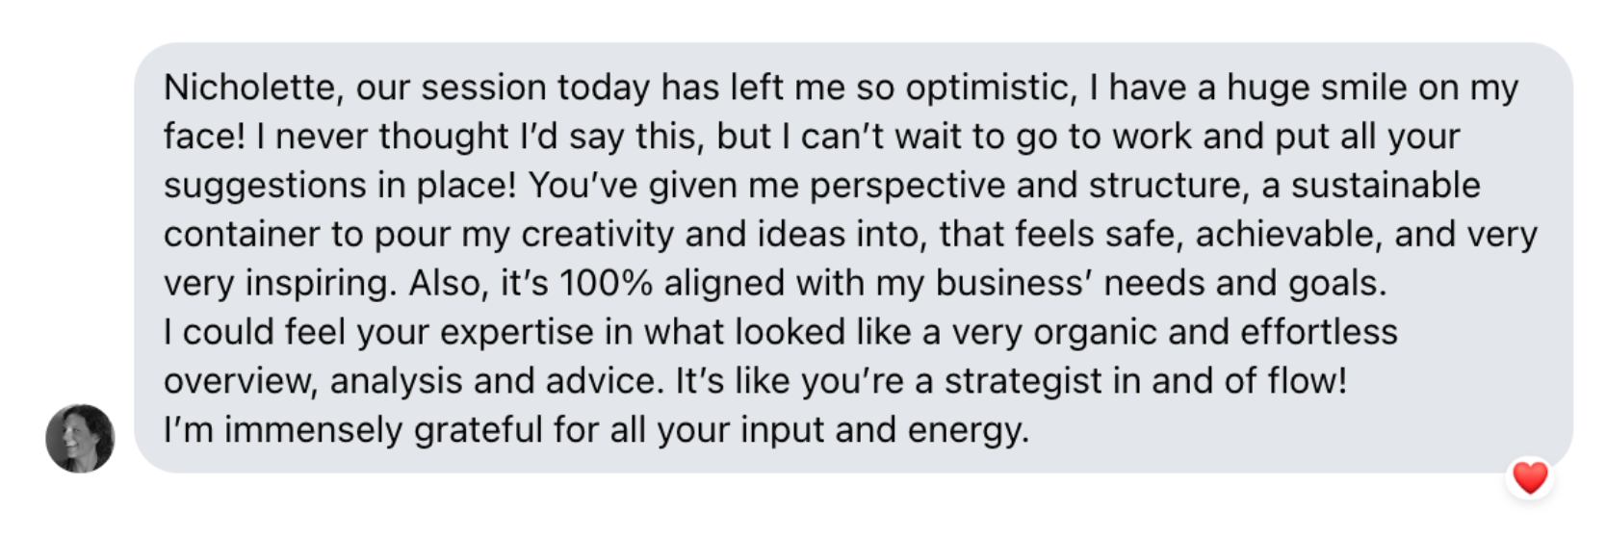This screenshot has height=537, width=1606.
Task: Click the text "100%" in the message
Action: 606,283
